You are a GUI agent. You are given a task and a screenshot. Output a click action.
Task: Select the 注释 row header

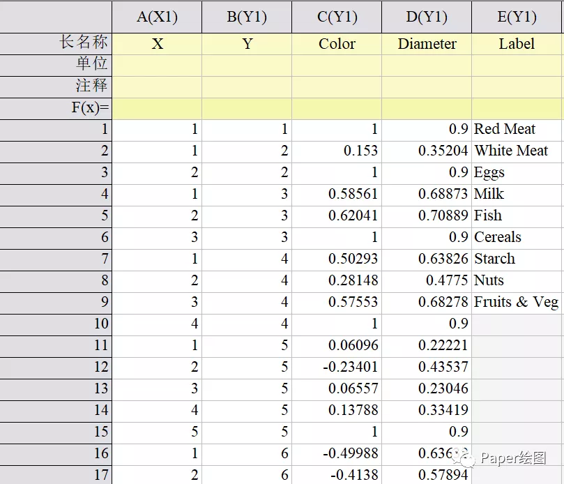pos(56,86)
